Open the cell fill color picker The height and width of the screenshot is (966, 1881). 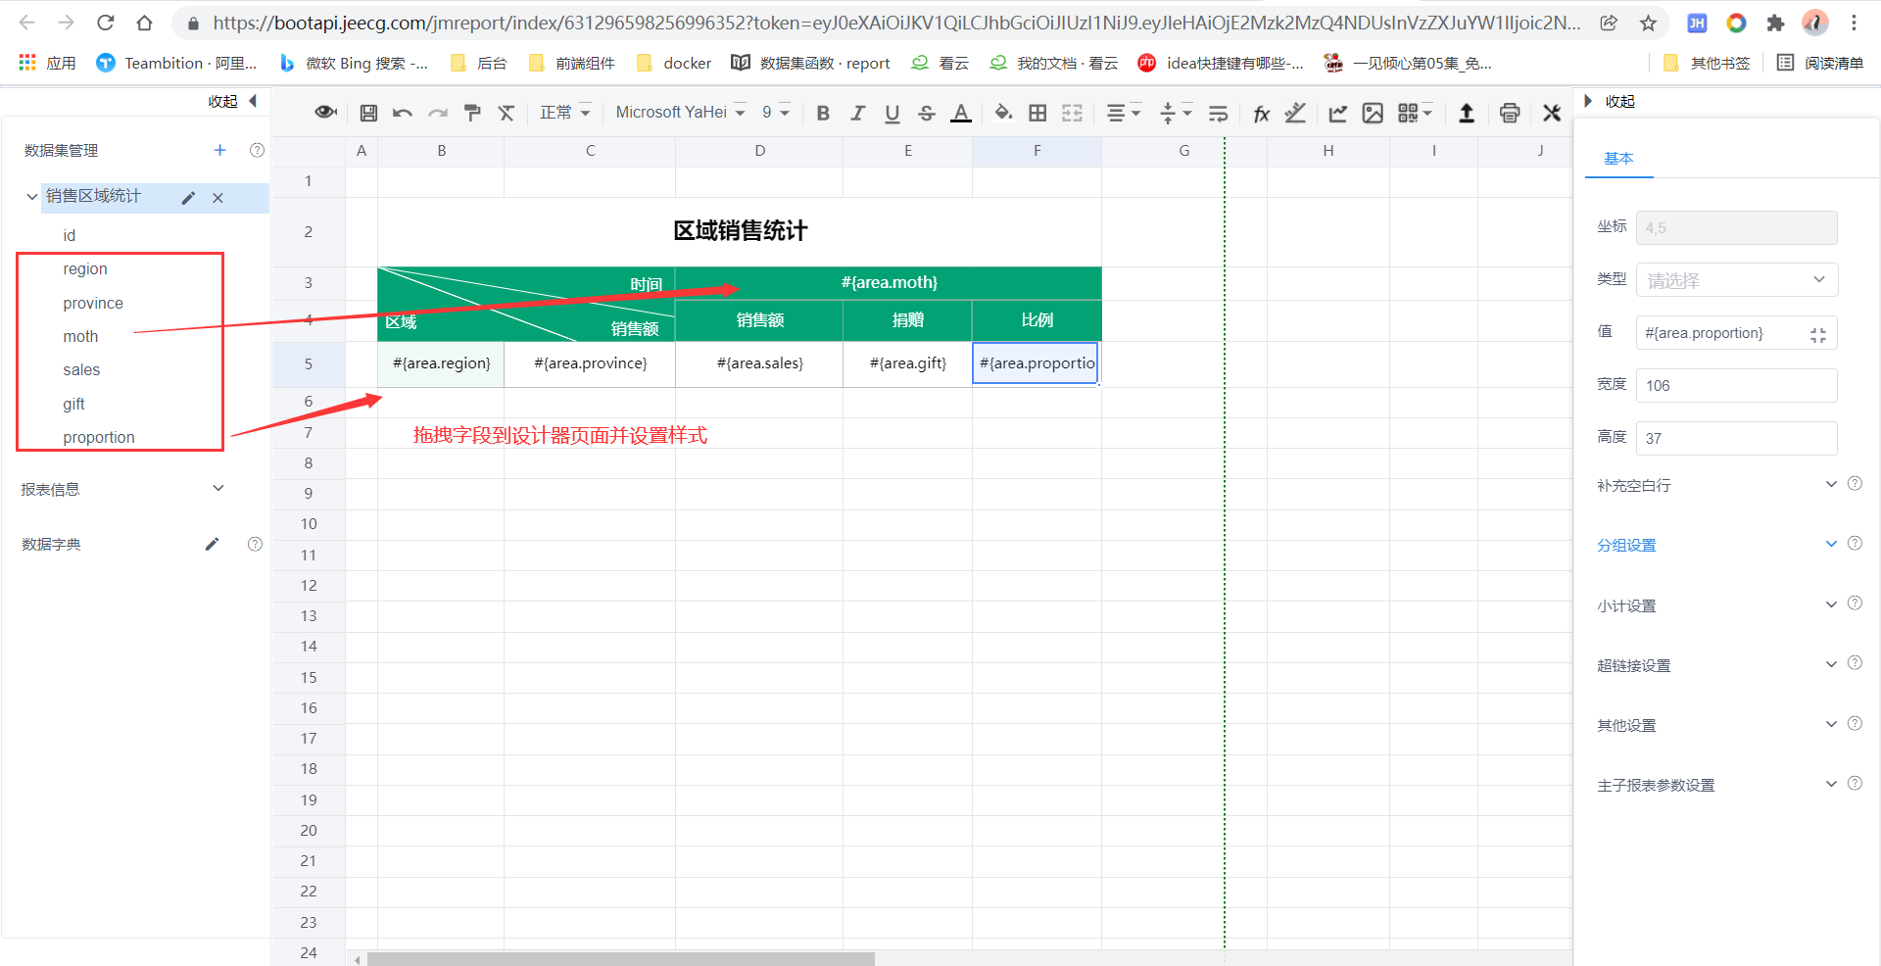pos(1003,113)
